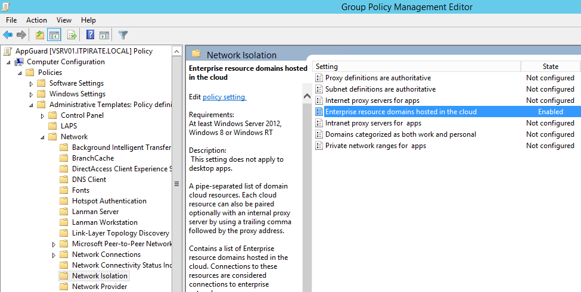
Task: Collapse the Network tree node
Action: [43, 137]
